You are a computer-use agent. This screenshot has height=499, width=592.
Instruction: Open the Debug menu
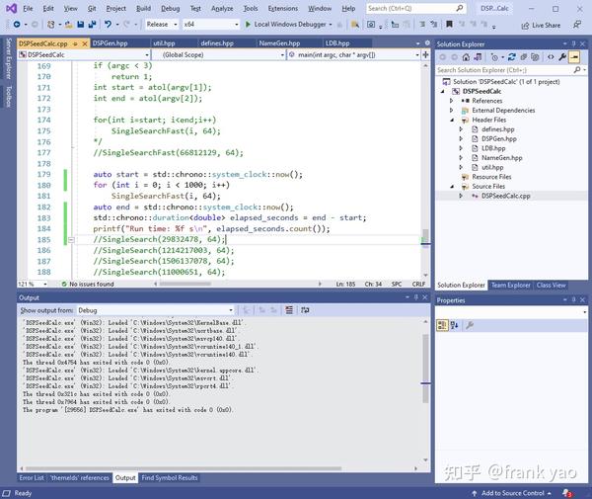tap(170, 8)
